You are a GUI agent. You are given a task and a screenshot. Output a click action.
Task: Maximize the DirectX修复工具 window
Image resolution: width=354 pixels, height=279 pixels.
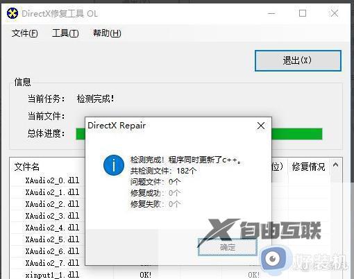tap(303, 13)
